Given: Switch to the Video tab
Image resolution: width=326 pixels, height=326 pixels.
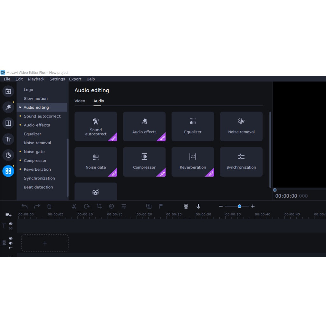Looking at the screenshot, I should tap(80, 101).
